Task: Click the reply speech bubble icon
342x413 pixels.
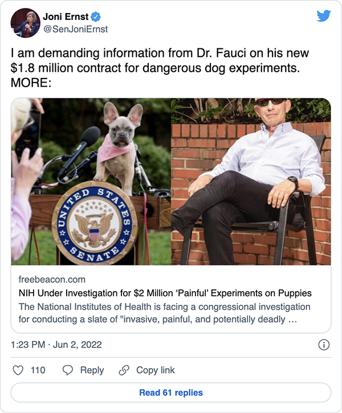Action: coord(68,370)
